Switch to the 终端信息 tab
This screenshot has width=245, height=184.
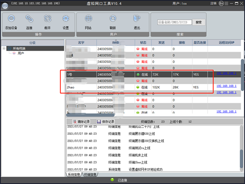[x=90, y=175]
